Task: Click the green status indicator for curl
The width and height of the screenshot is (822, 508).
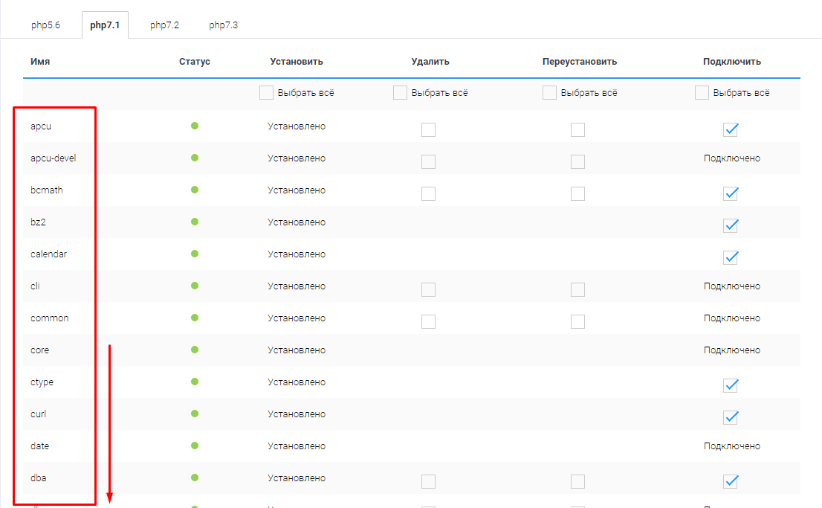Action: point(195,414)
